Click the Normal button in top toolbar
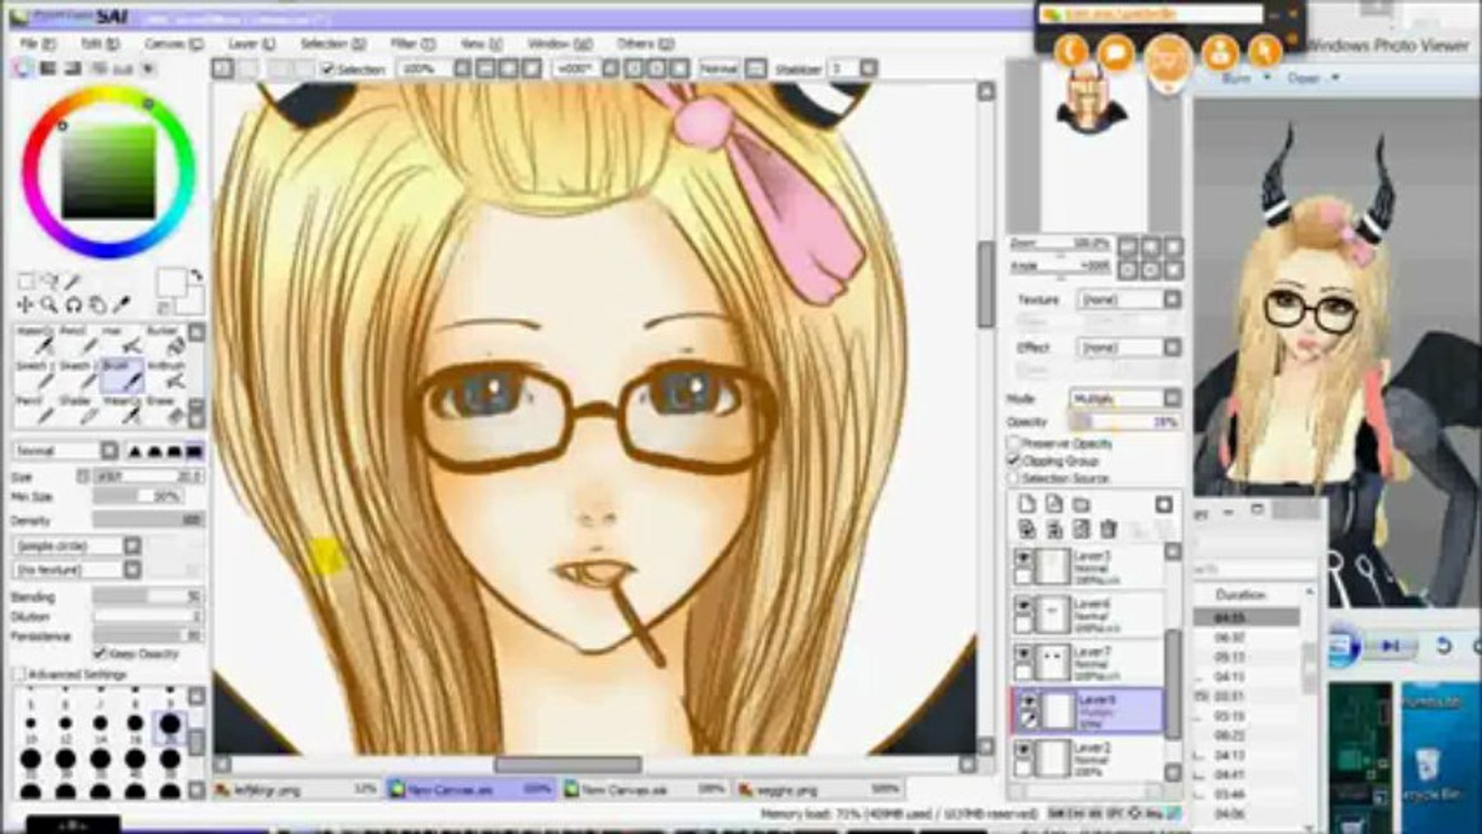This screenshot has height=834, width=1482. pyautogui.click(x=718, y=69)
